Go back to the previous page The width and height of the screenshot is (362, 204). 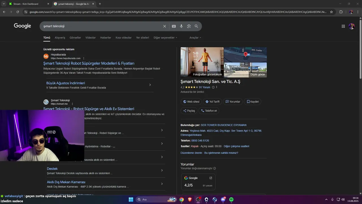coord(4,12)
